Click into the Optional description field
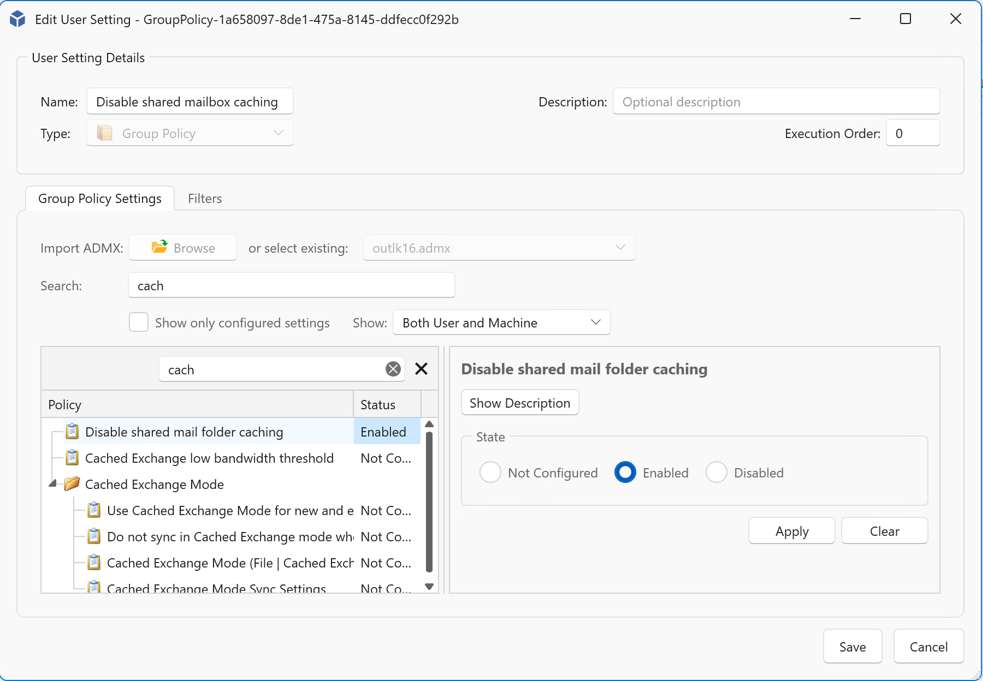The width and height of the screenshot is (983, 681). pos(776,102)
